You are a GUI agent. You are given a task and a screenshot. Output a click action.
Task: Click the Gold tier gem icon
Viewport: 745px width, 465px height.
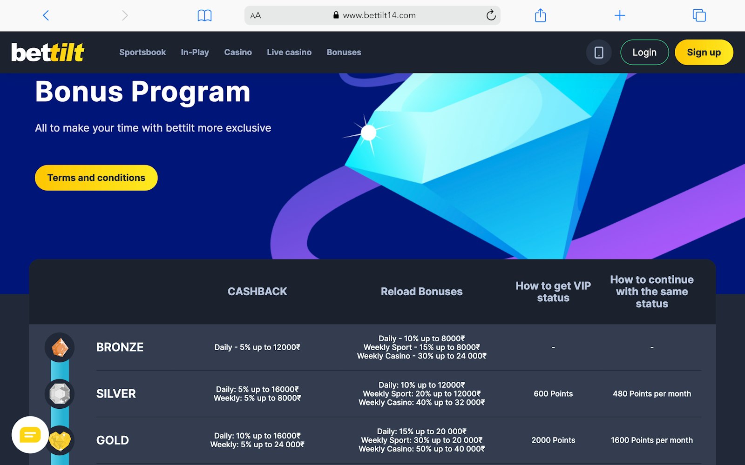coord(60,440)
